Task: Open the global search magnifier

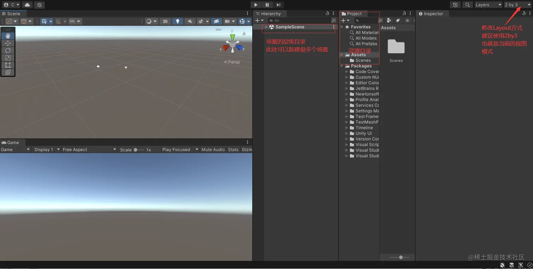Action: tap(467, 5)
